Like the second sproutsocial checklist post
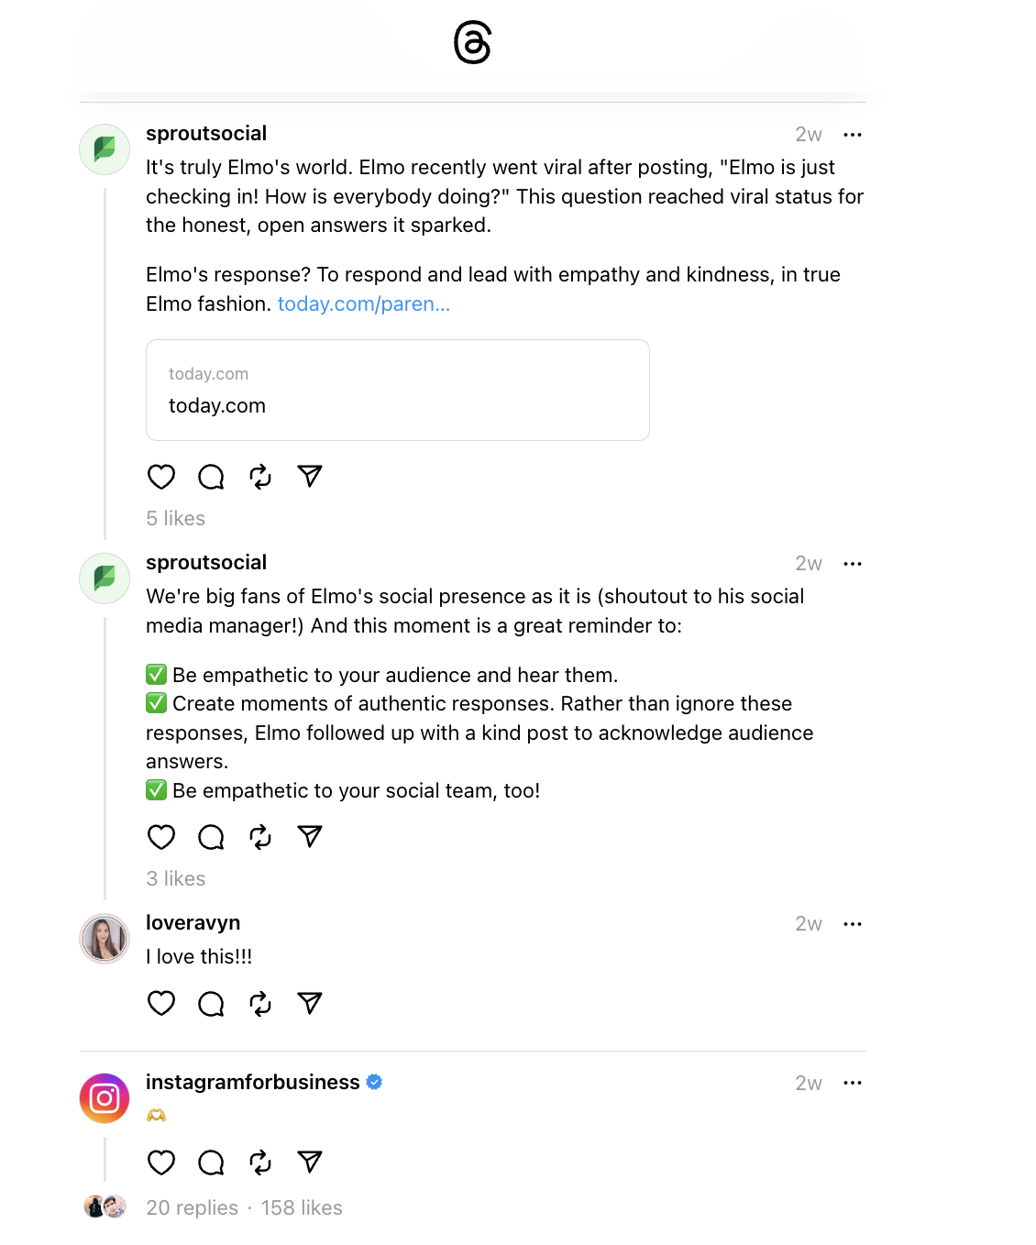Screen dimensions: 1036x1245 point(161,837)
